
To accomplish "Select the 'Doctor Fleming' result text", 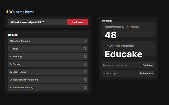I will coord(18,72).
